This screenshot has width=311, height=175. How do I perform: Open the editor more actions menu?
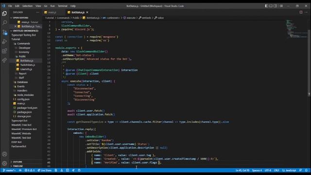(306, 12)
